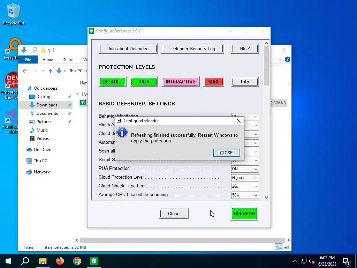Click the settings scrollbar down arrow
The width and height of the screenshot is (357, 268).
click(x=266, y=198)
